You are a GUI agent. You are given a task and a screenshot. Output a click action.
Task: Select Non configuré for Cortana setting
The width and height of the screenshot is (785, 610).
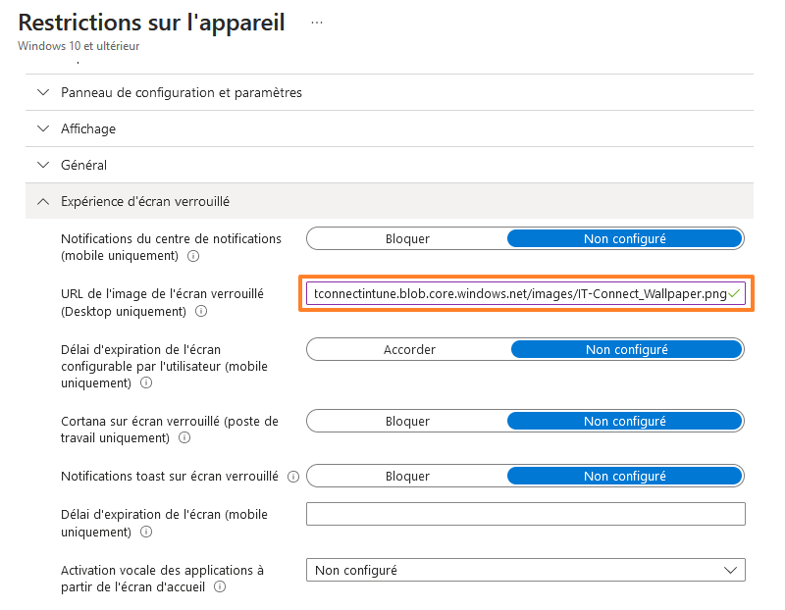[x=624, y=421]
